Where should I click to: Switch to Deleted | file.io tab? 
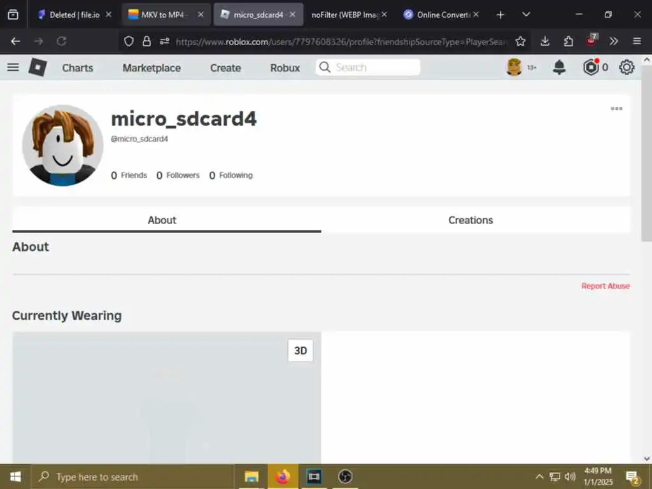coord(75,15)
